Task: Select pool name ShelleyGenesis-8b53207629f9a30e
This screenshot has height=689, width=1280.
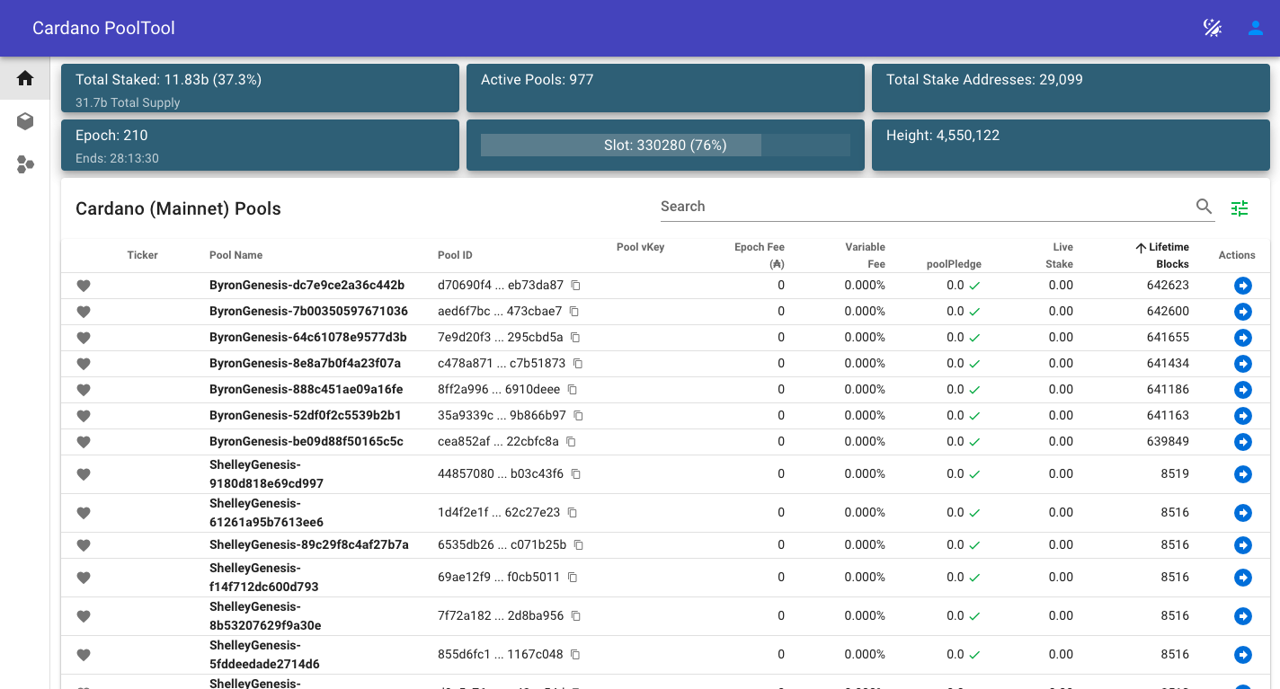Action: click(265, 616)
